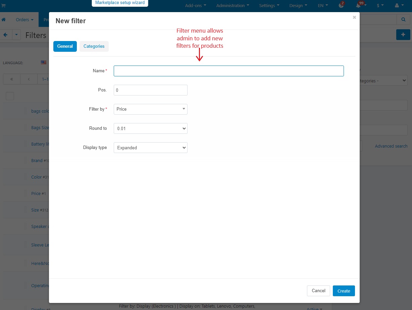Click drag handle of Bags Size row

click(25, 127)
